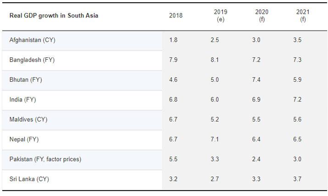Click the Real GDP growth in South Asia header

pyautogui.click(x=54, y=16)
